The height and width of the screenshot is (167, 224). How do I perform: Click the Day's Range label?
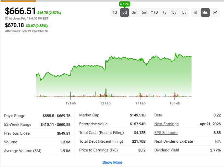click(x=15, y=116)
